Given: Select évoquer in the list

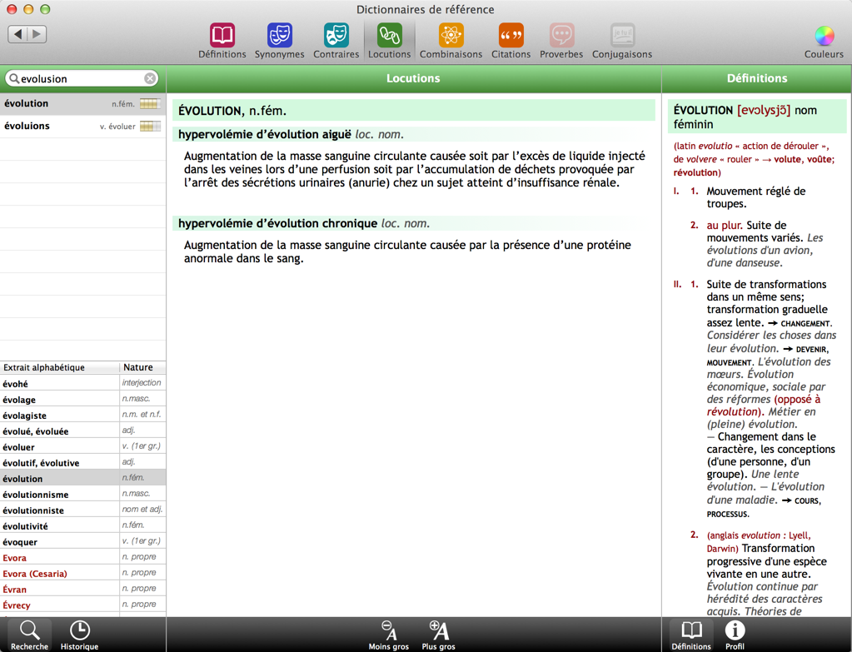Looking at the screenshot, I should 82,541.
